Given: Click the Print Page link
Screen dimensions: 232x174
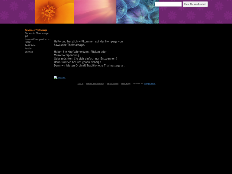Looking at the screenshot, I should [x=126, y=84].
